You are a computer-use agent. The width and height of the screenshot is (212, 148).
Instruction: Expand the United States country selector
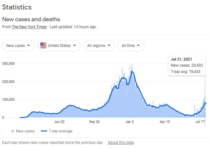click(59, 46)
